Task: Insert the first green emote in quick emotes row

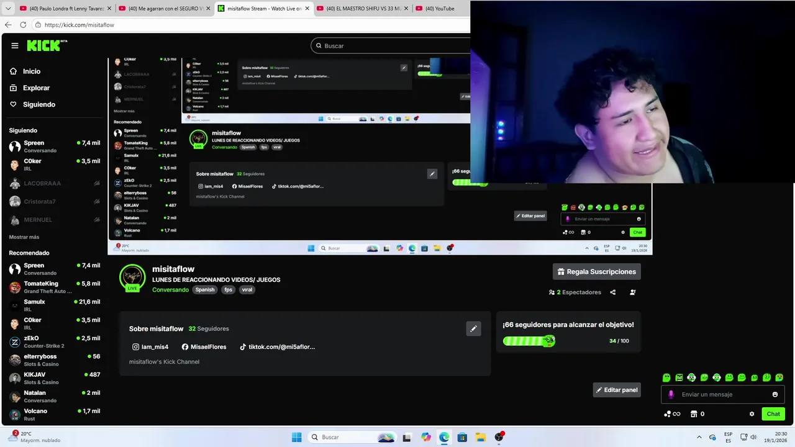Action: [666, 377]
